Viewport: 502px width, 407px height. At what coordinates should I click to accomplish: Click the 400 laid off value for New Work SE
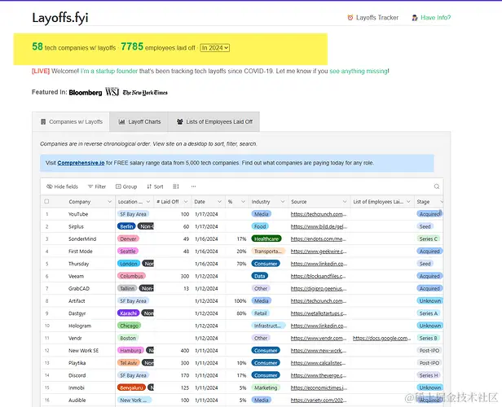click(185, 350)
